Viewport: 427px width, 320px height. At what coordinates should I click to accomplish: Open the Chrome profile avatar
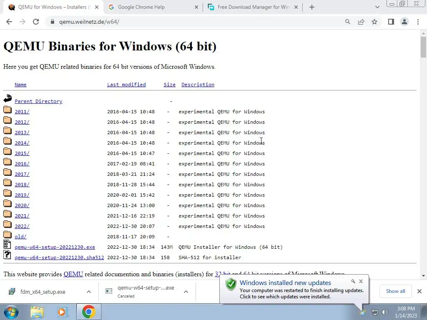[404, 22]
